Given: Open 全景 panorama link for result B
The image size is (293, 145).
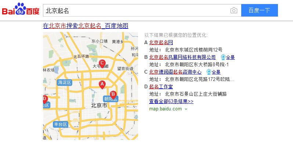Looking at the screenshot, I should point(231,57).
